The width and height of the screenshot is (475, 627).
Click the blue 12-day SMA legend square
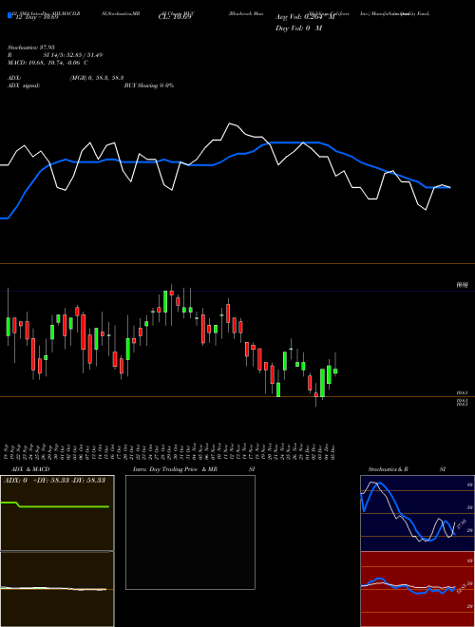coord(9,15)
